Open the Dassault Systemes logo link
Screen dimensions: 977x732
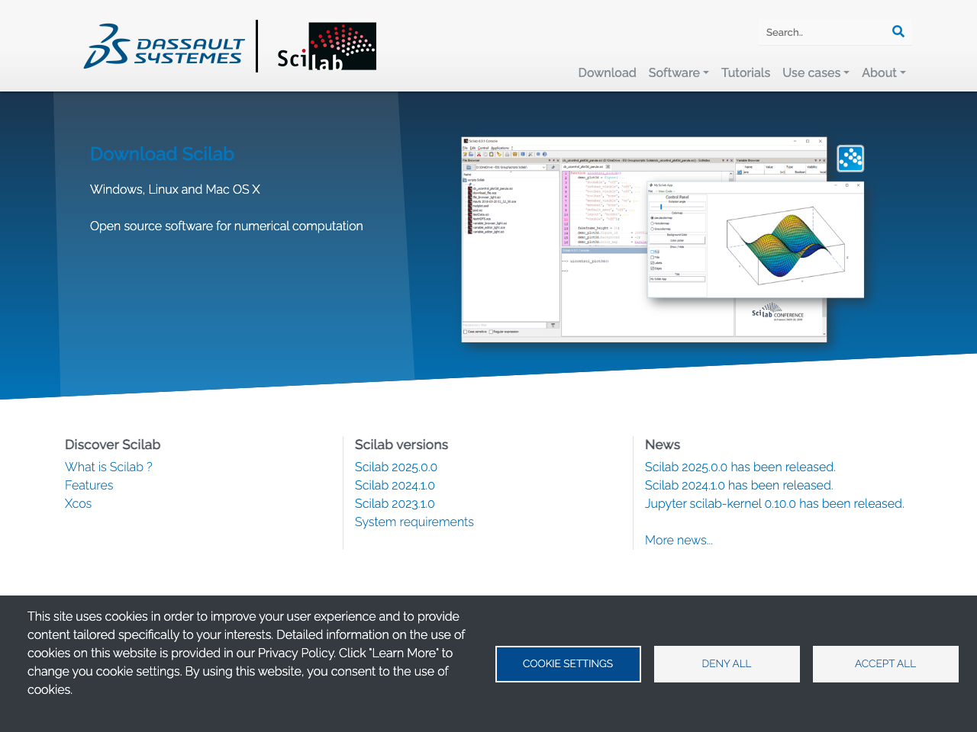164,46
